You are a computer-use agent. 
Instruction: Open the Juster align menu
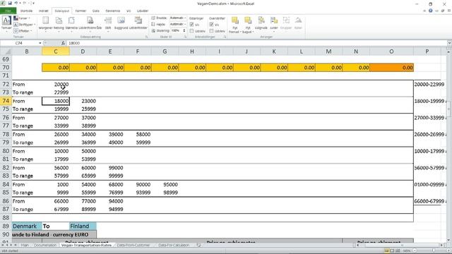point(273,23)
